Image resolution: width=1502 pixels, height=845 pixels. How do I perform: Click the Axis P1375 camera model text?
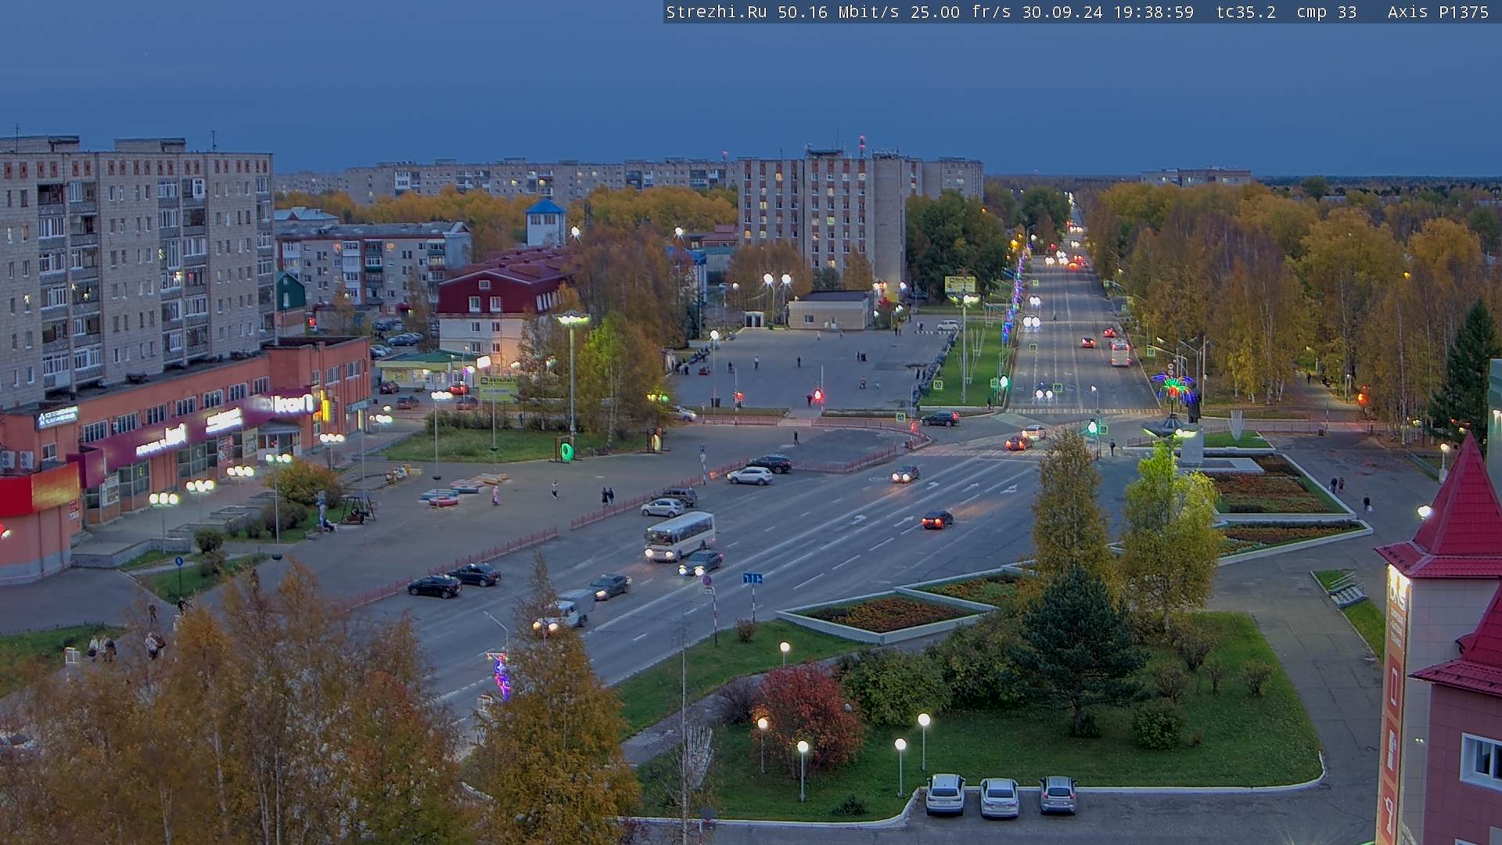click(x=1438, y=13)
